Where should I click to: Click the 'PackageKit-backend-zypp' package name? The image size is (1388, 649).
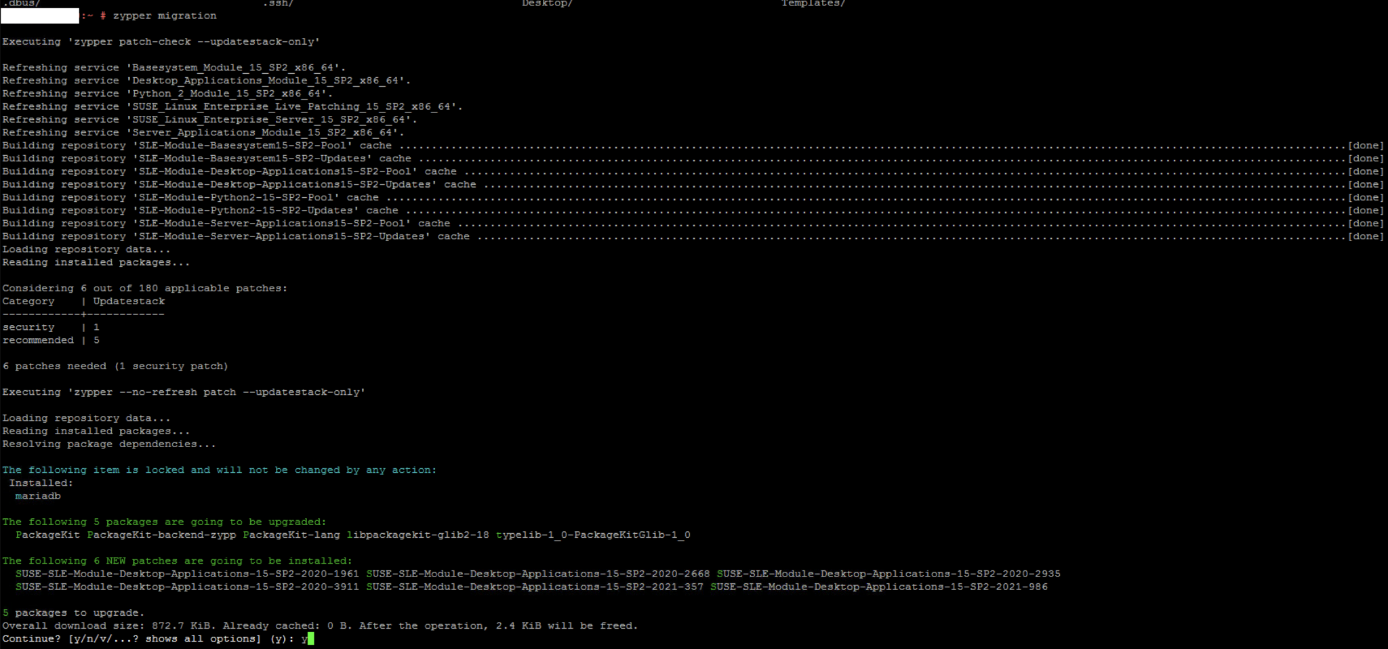[161, 535]
